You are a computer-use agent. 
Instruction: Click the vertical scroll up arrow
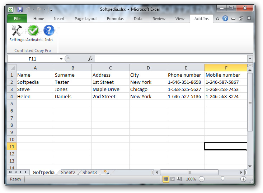pos(250,70)
